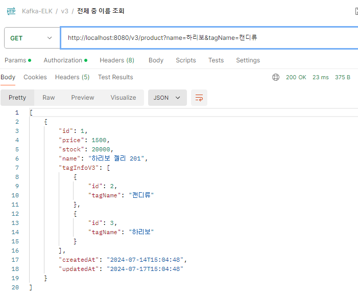
Task: Open the JSON format dropdown
Action: (168, 98)
